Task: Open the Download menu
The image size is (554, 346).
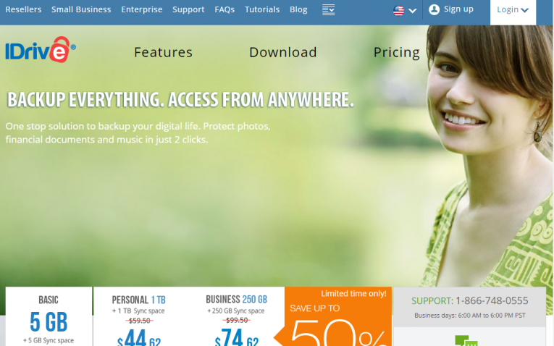Action: (282, 52)
